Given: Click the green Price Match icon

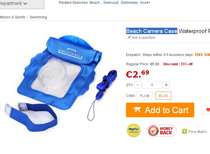Looking at the screenshot, I should tap(184, 131).
